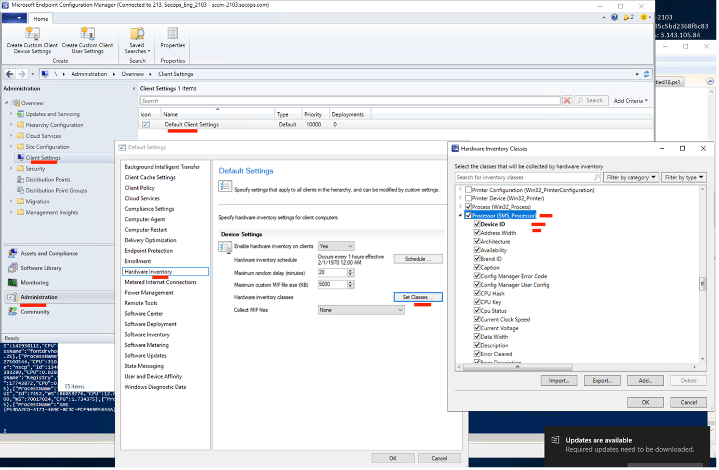Select Client Policy settings category
The height and width of the screenshot is (470, 719).
click(140, 188)
